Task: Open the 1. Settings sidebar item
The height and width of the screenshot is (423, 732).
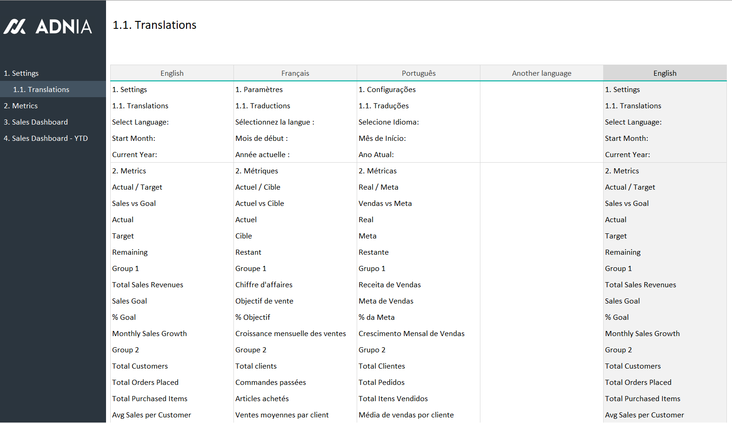Action: 21,73
